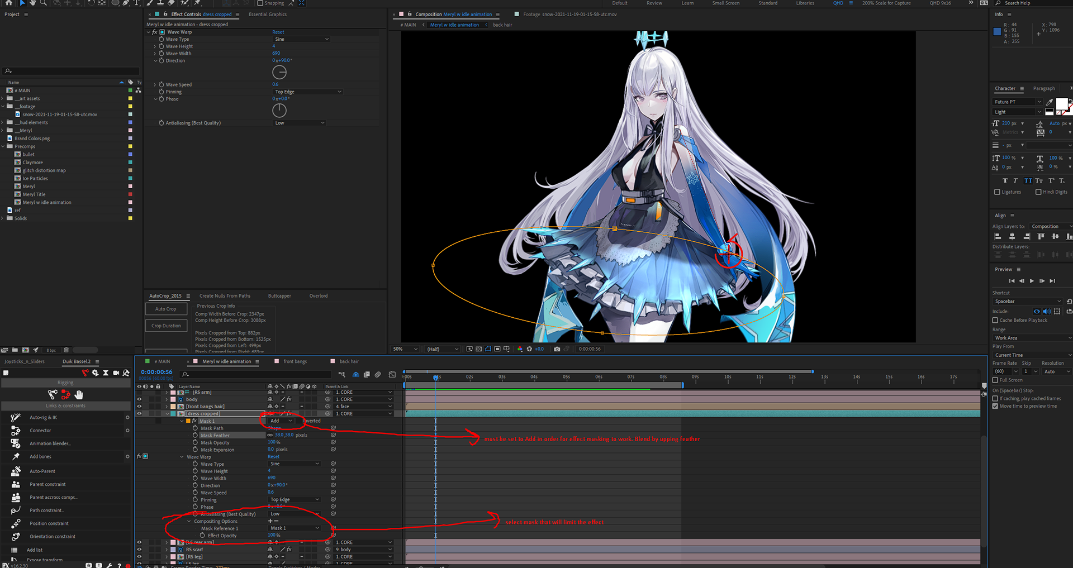Click the Auto Crop button
The width and height of the screenshot is (1073, 568).
(166, 309)
